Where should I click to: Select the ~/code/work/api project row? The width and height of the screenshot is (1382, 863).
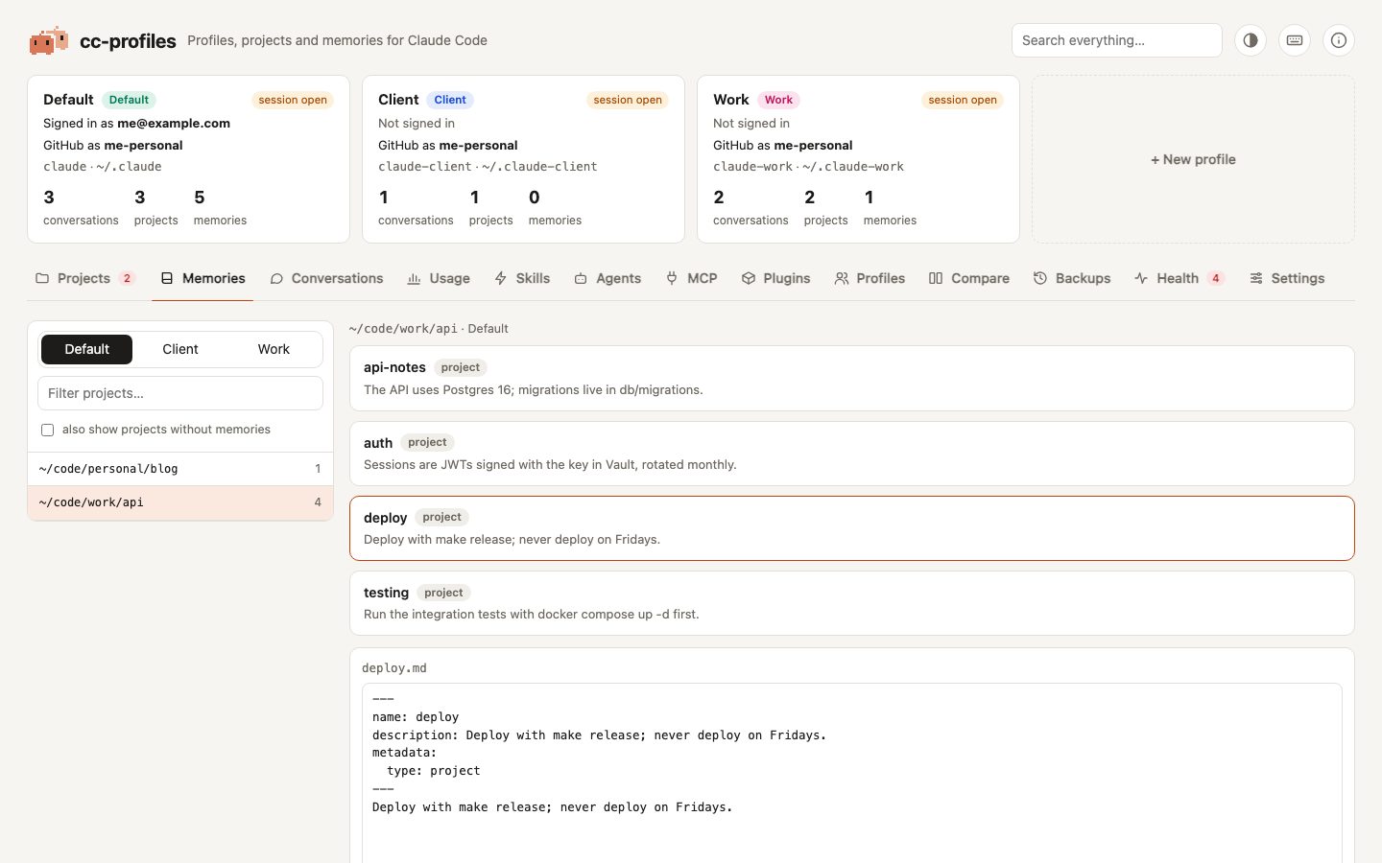[x=180, y=502]
